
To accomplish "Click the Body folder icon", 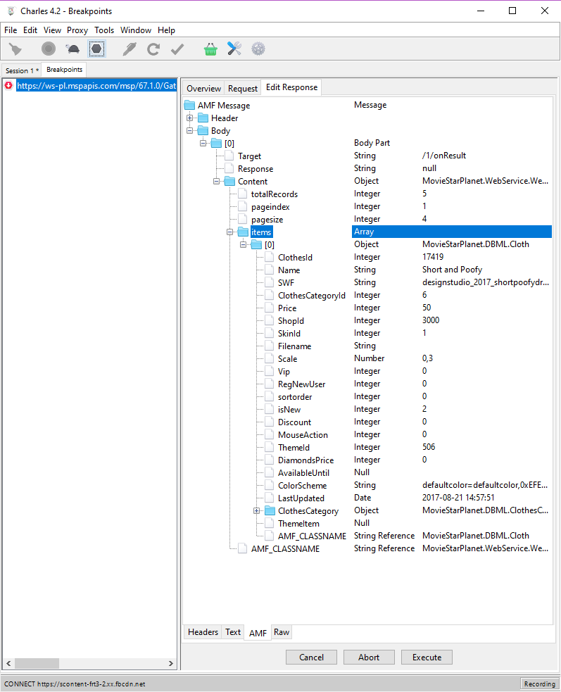I will (x=203, y=131).
